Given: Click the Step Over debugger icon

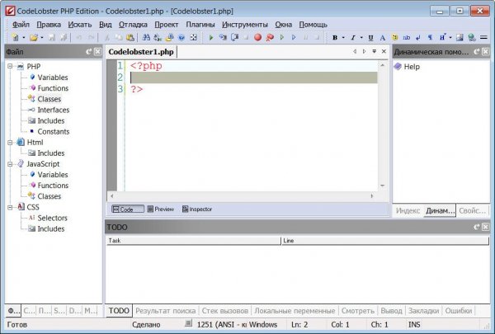Looking at the screenshot, I should pos(234,38).
